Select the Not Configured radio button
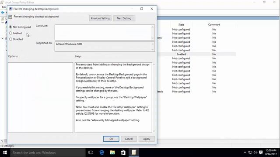The width and height of the screenshot is (280, 157). coord(10,27)
